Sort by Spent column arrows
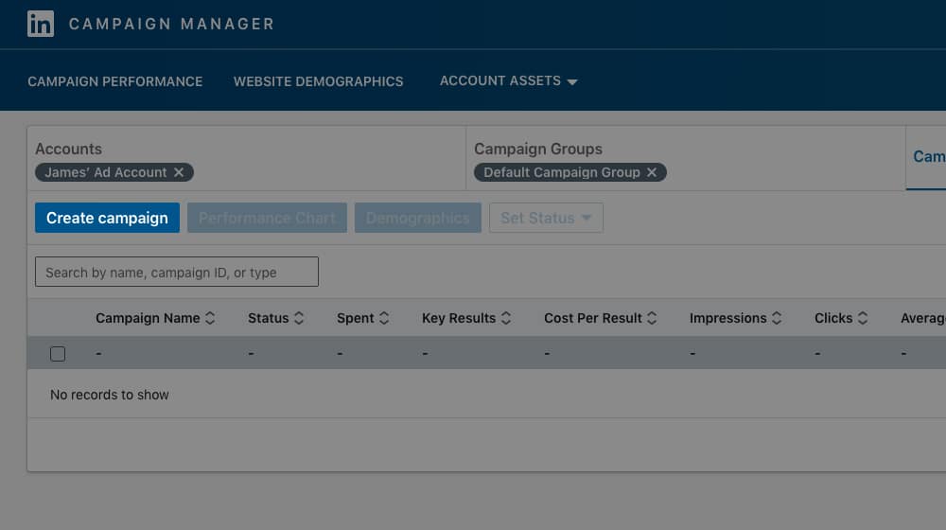This screenshot has width=946, height=530. coord(384,318)
